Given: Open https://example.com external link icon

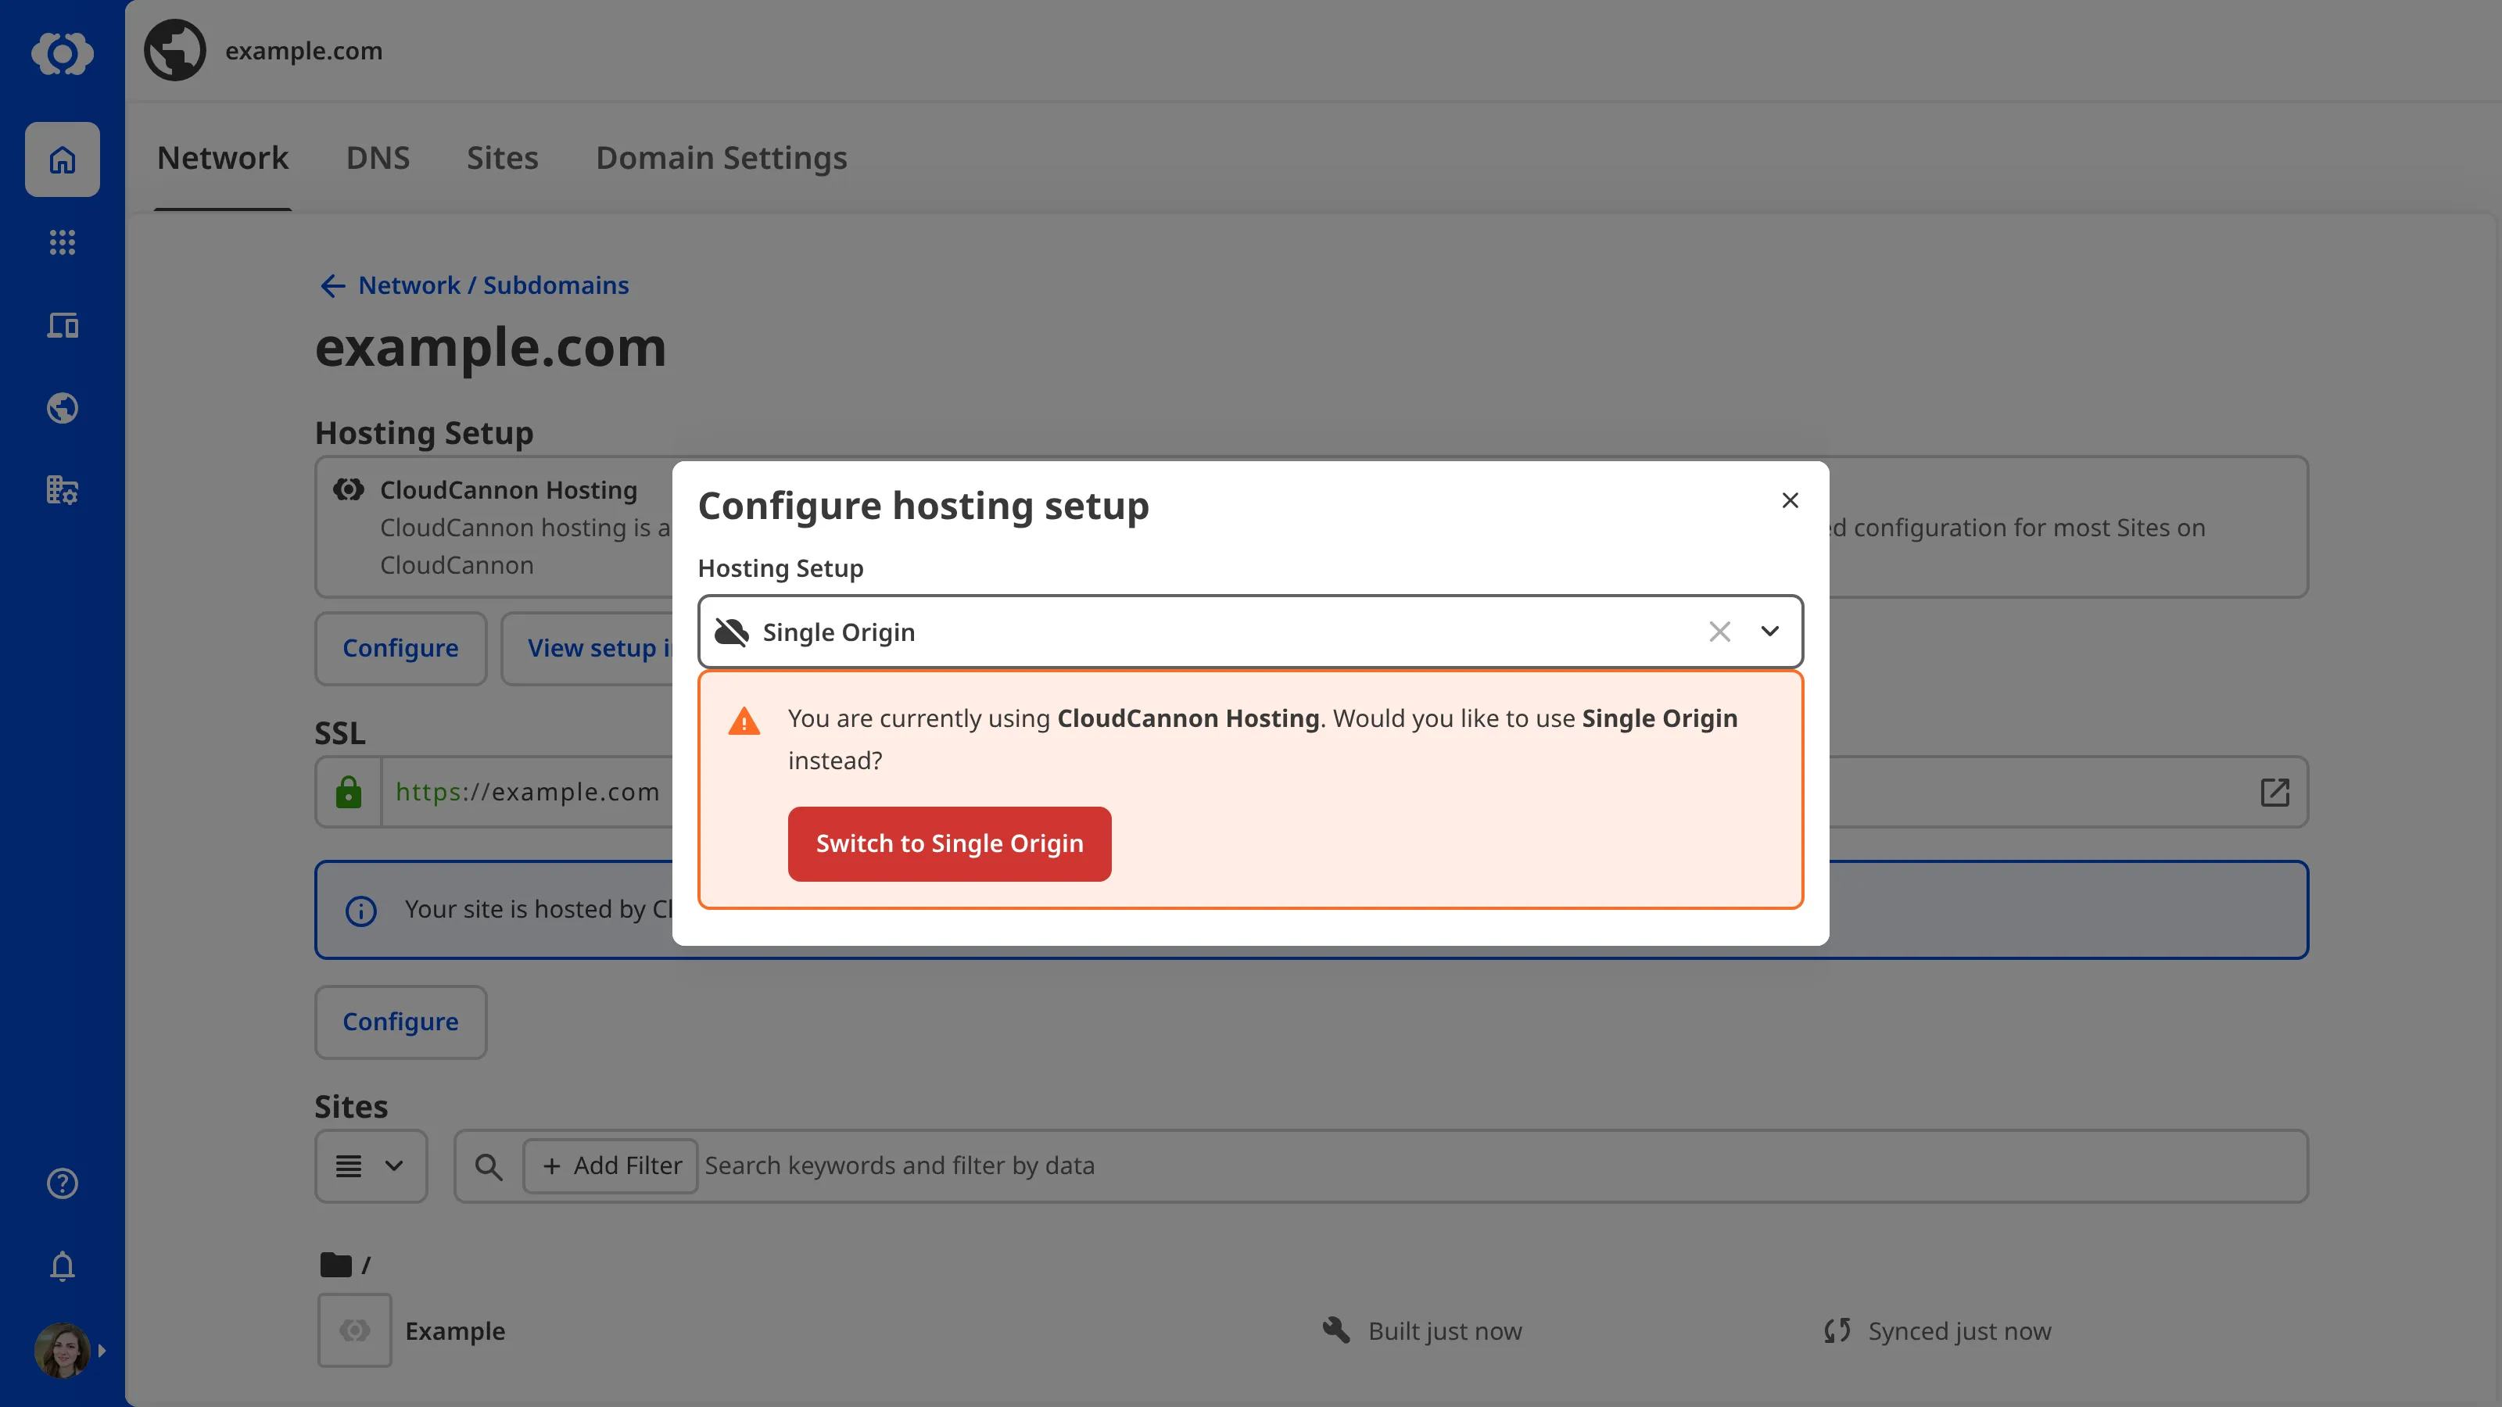Looking at the screenshot, I should [2274, 793].
